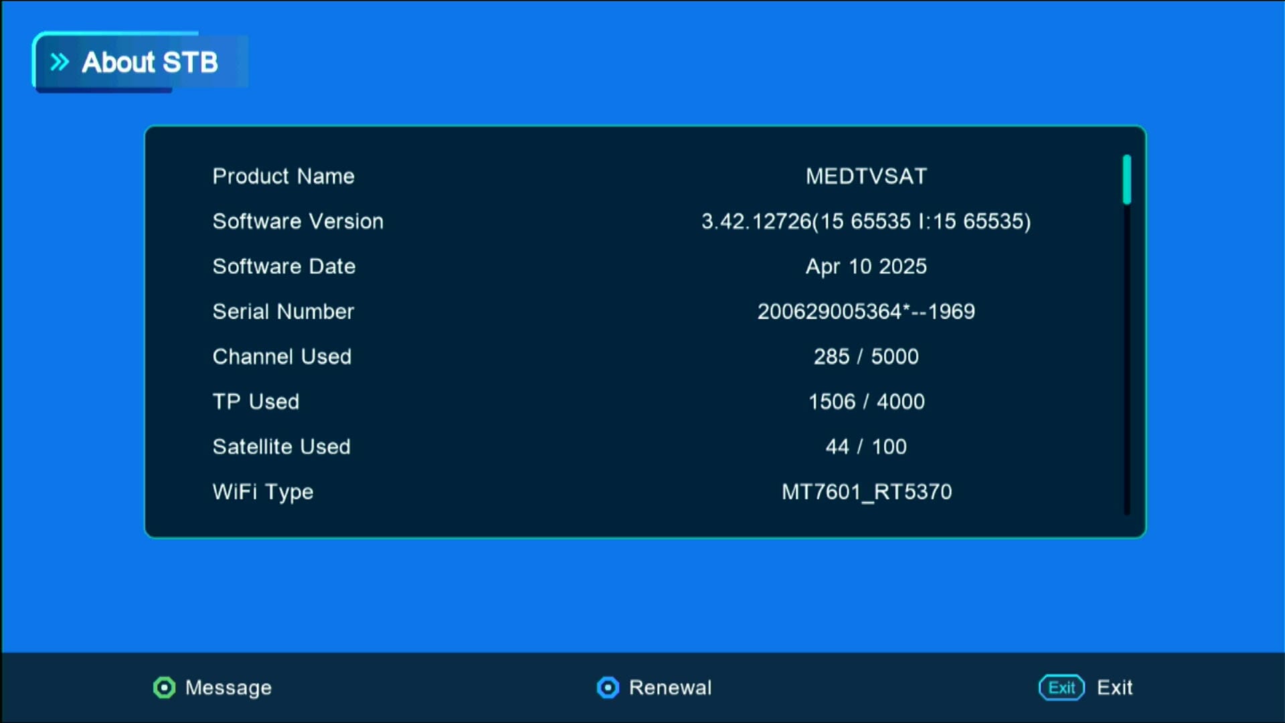The height and width of the screenshot is (723, 1285).
Task: Click the Renewal label text
Action: [x=669, y=688]
